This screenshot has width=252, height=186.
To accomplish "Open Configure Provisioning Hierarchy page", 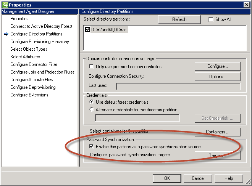I will pyautogui.click(x=39, y=42).
